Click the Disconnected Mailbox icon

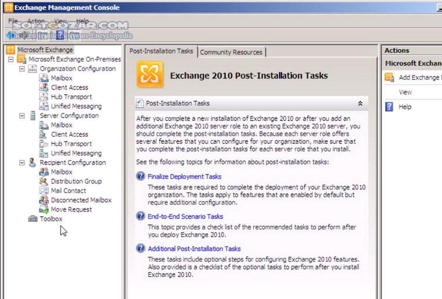(44, 200)
